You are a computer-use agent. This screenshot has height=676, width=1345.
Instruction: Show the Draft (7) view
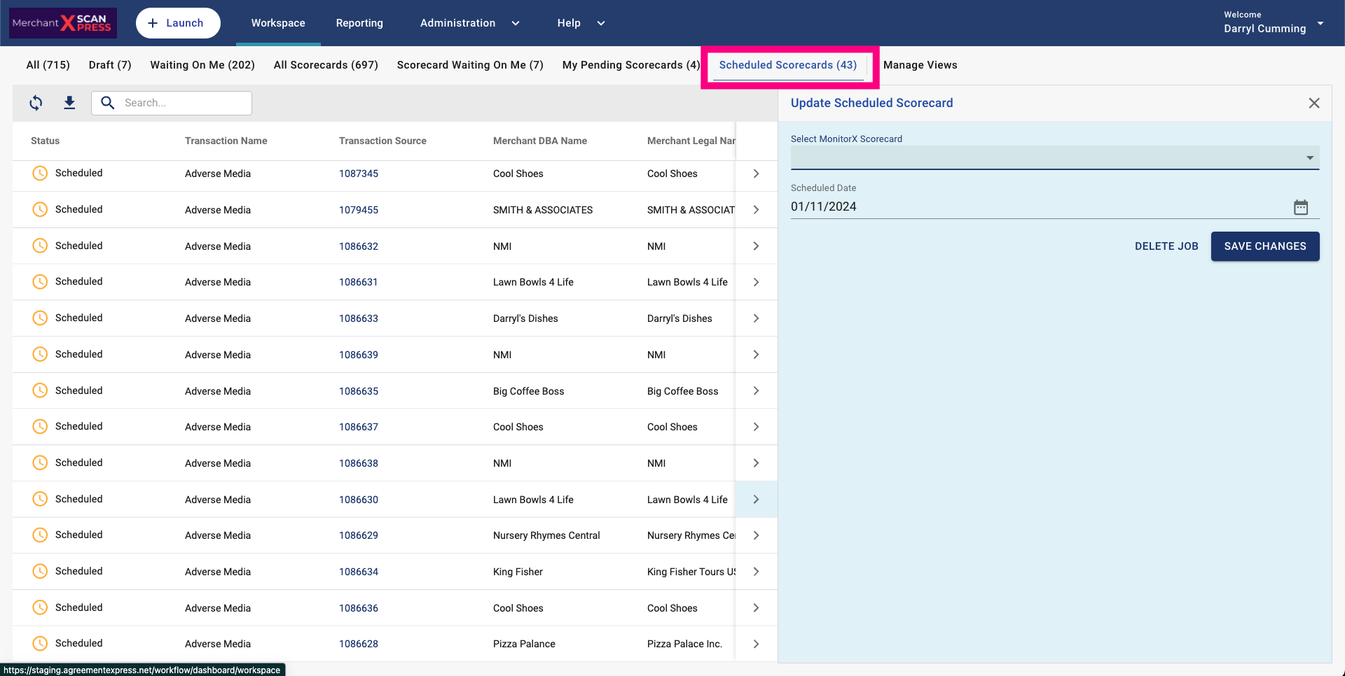pyautogui.click(x=110, y=65)
